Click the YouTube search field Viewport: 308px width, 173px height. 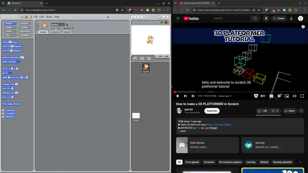point(231,18)
